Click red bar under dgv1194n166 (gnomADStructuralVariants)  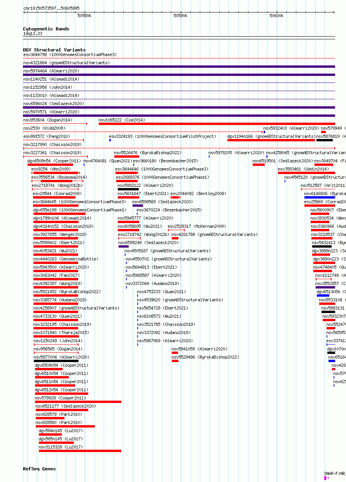pyautogui.click(x=271, y=140)
